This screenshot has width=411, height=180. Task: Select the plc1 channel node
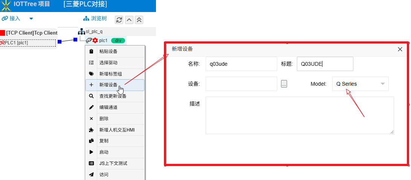103,41
